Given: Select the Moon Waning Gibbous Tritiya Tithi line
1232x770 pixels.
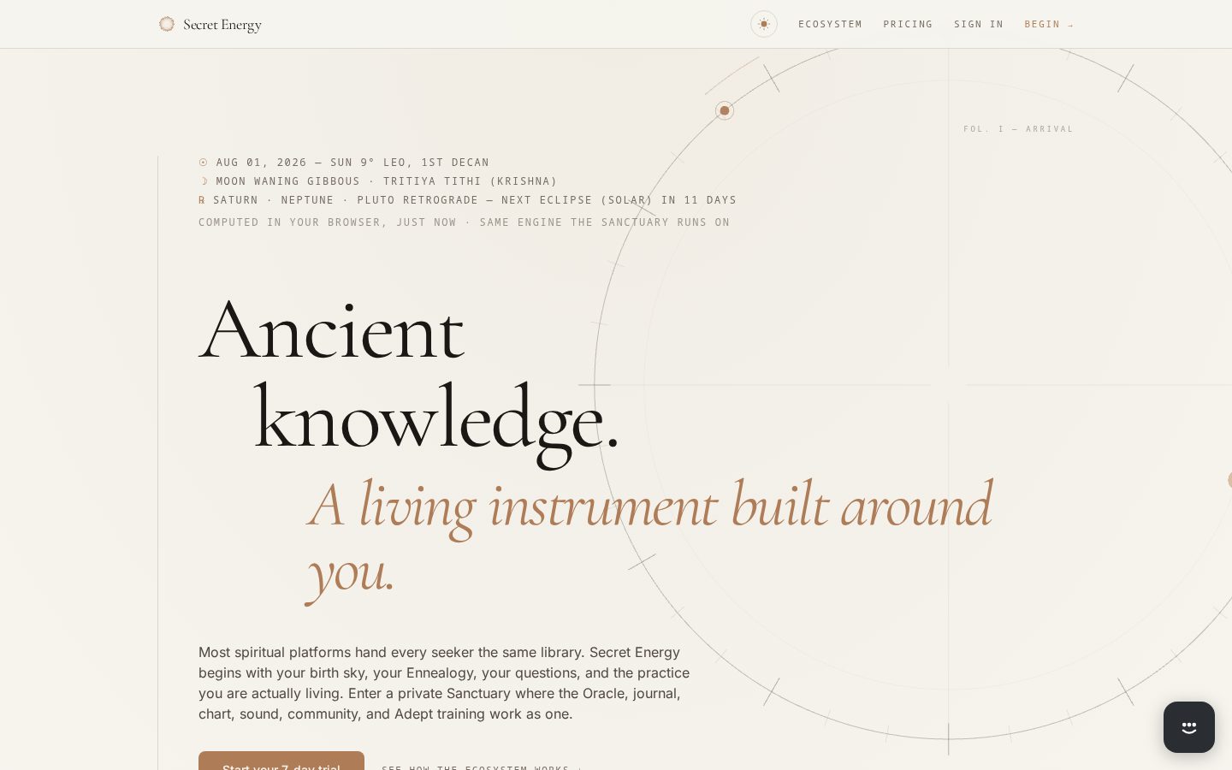Looking at the screenshot, I should 387,181.
